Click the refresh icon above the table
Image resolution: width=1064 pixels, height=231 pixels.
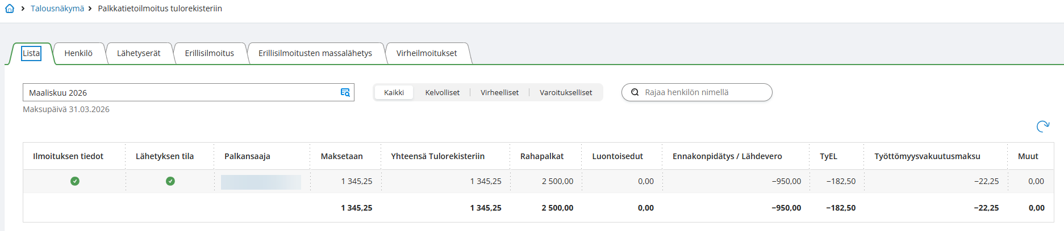[x=1042, y=126]
